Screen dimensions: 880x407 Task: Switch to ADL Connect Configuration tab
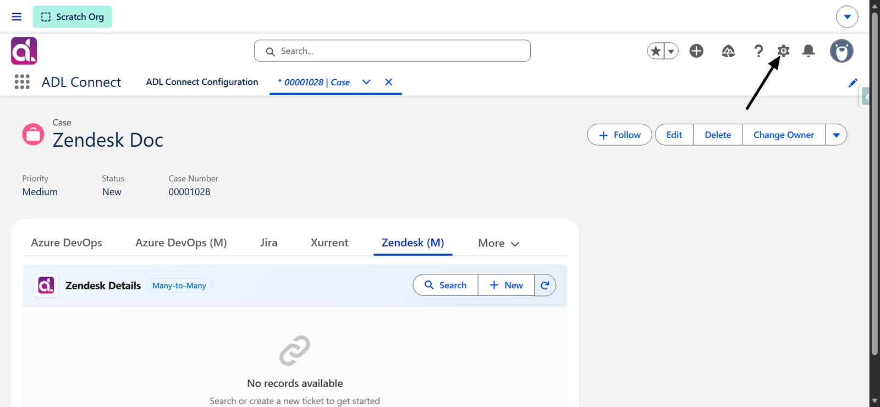(202, 82)
